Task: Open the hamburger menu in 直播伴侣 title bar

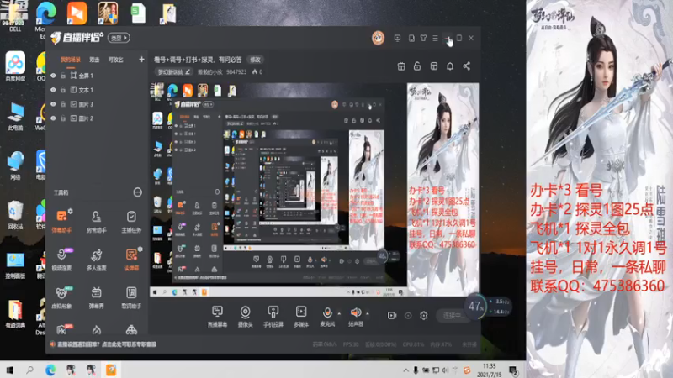Action: pyautogui.click(x=435, y=38)
